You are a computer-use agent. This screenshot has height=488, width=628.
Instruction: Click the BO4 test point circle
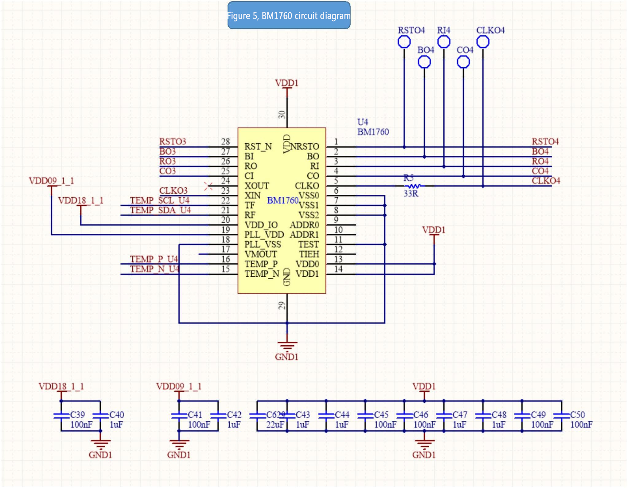click(424, 62)
